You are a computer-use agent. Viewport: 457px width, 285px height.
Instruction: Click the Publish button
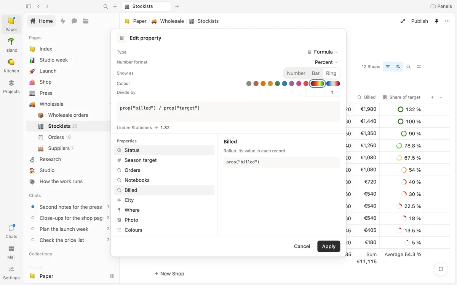click(x=420, y=21)
